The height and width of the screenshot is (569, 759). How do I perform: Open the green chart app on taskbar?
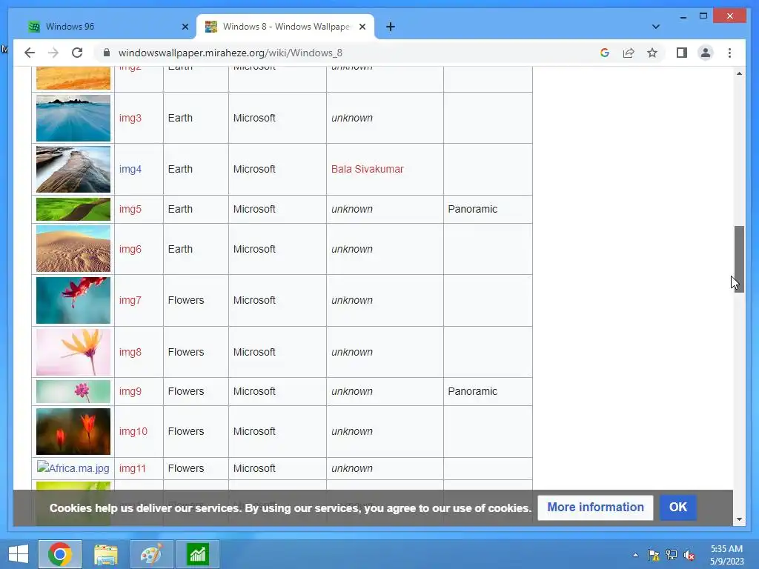click(x=197, y=554)
